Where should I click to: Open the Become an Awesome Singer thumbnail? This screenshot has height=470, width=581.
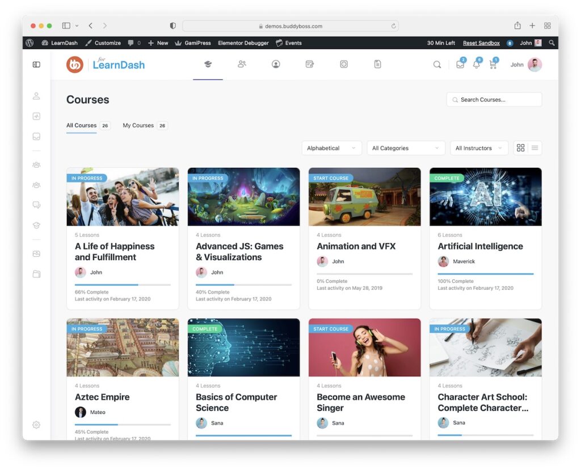tap(365, 348)
